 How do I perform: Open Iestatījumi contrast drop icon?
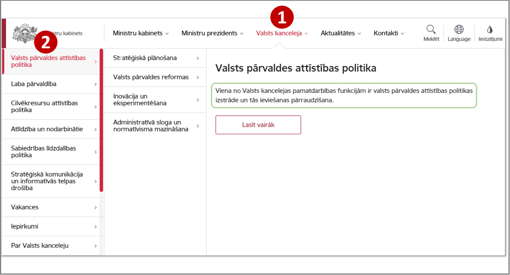(x=490, y=29)
